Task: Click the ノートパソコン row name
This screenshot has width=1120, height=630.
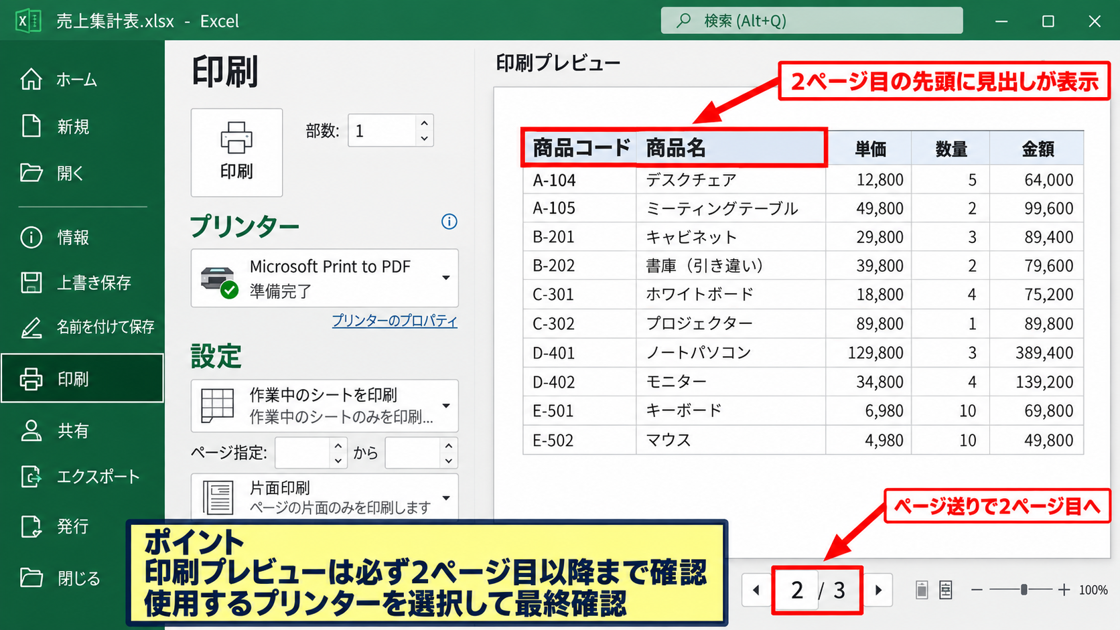Action: tap(731, 352)
